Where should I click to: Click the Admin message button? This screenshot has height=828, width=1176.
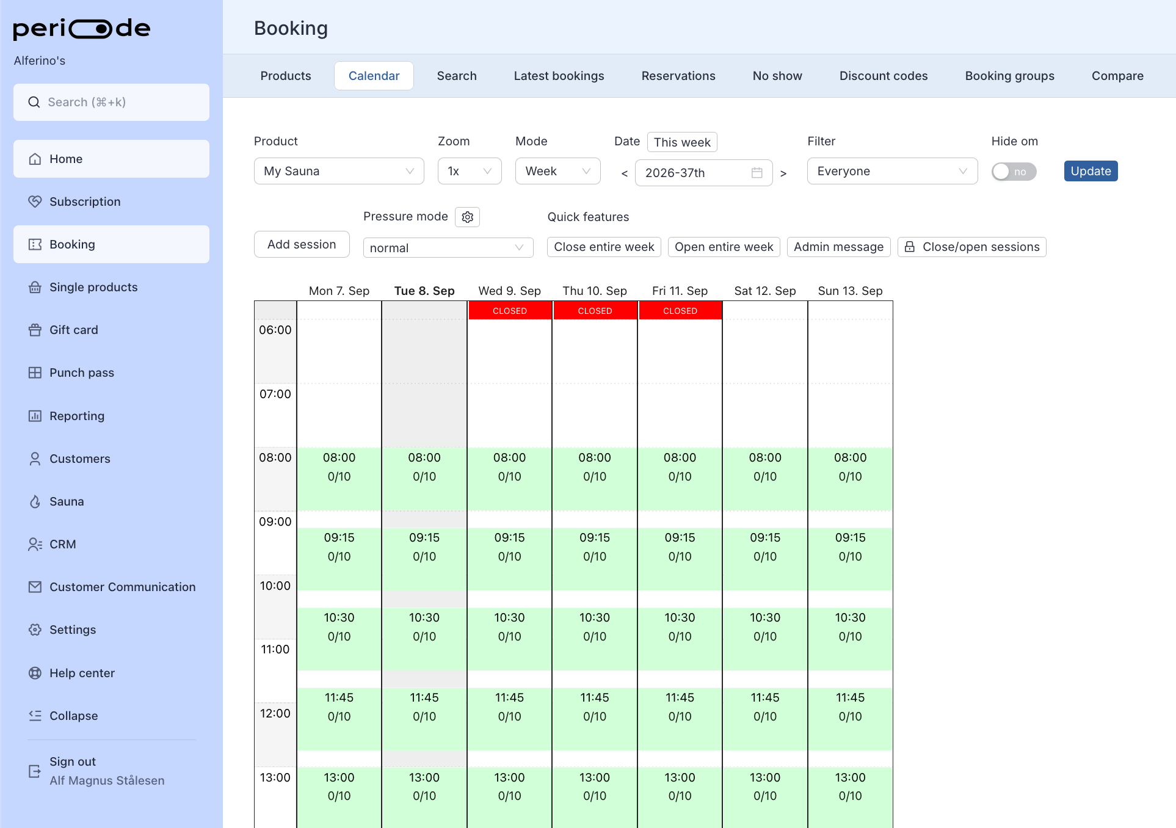pos(838,247)
